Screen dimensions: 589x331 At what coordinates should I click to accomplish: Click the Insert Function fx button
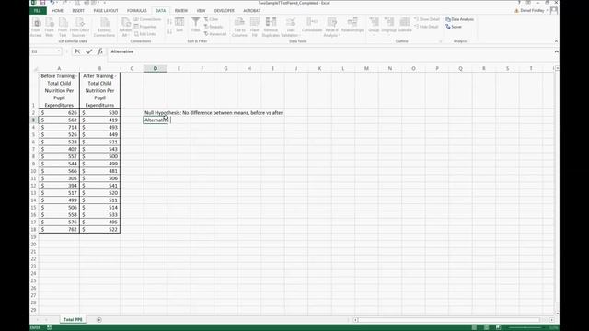(x=100, y=51)
